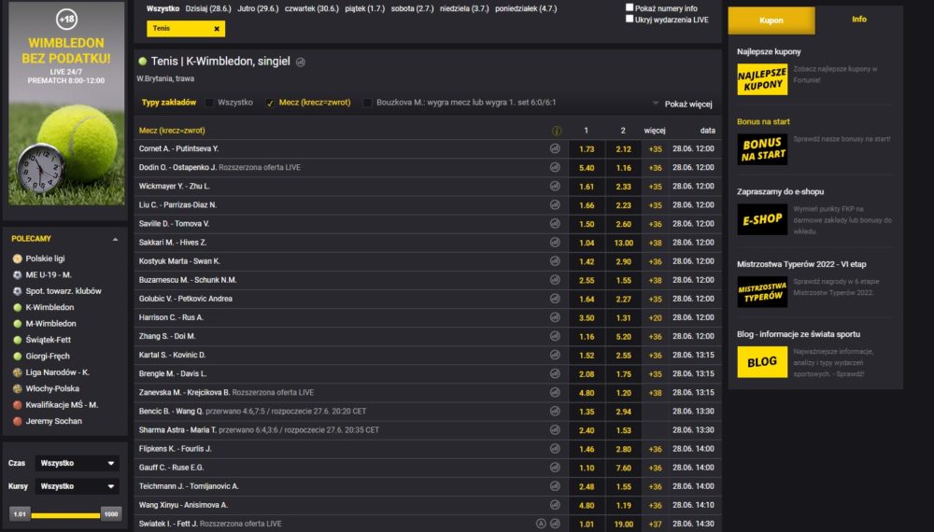Open statistics icon for Zhang S. - Doi M.
The height and width of the screenshot is (532, 934).
555,336
